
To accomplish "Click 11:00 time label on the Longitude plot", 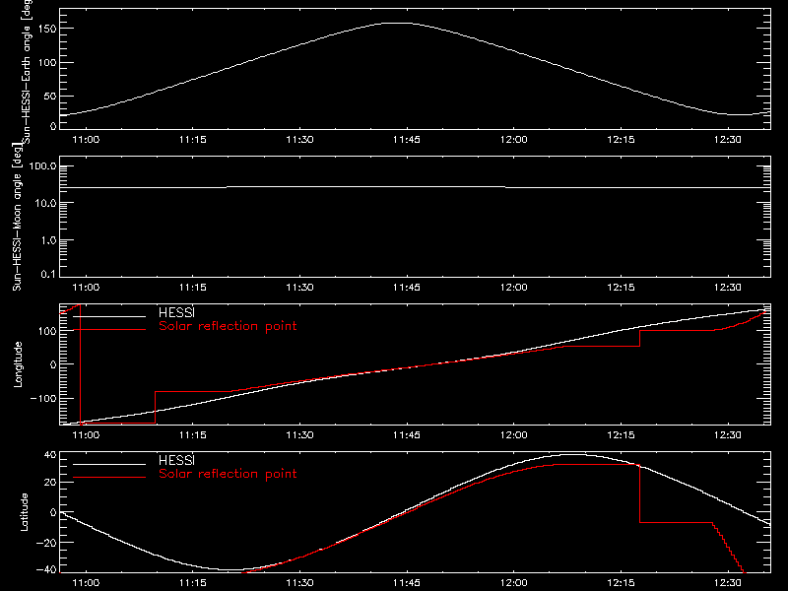I will (86, 435).
